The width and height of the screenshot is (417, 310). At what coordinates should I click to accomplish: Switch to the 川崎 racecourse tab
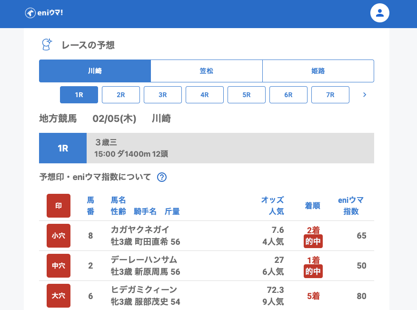(95, 71)
